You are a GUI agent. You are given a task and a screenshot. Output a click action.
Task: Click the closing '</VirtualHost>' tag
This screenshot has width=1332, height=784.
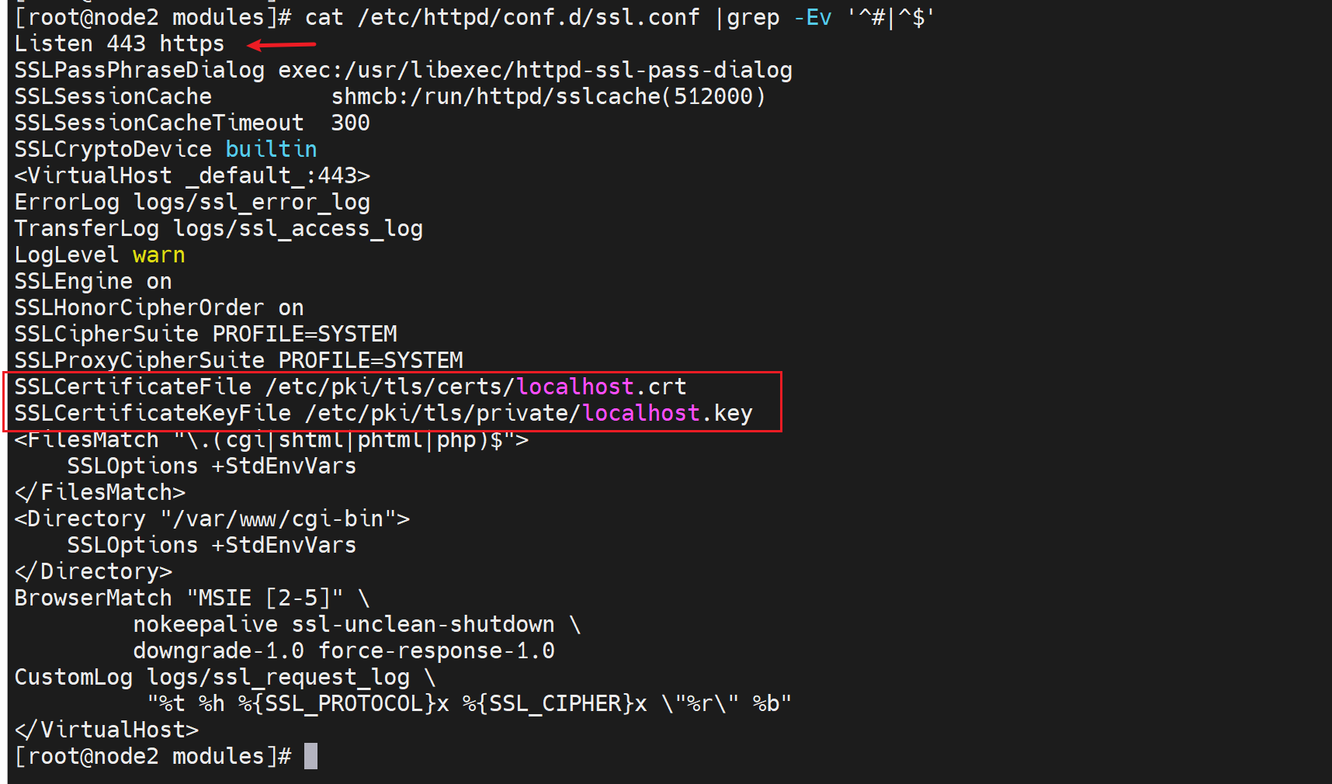(x=106, y=730)
